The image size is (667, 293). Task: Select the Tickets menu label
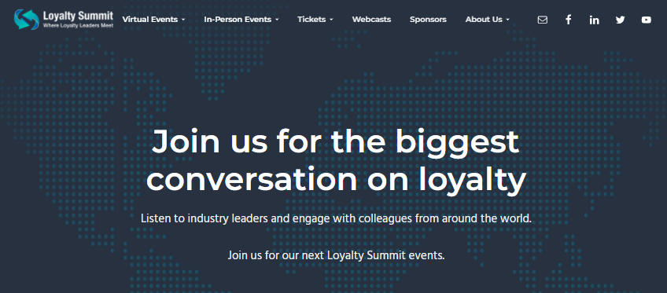[x=311, y=20]
